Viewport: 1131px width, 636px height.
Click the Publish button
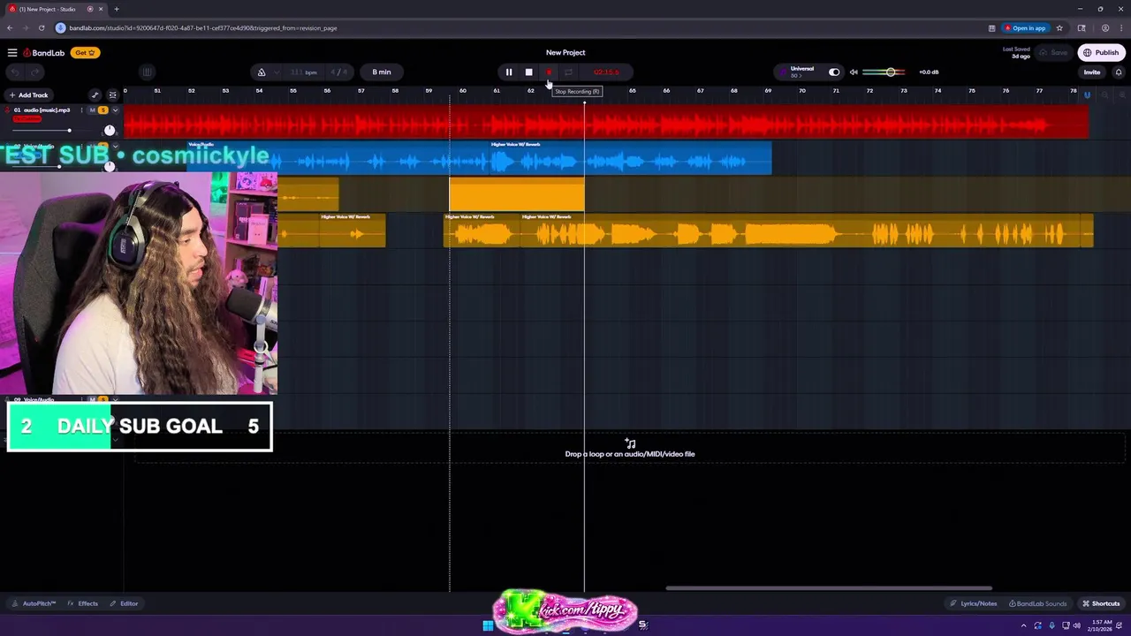click(x=1101, y=53)
